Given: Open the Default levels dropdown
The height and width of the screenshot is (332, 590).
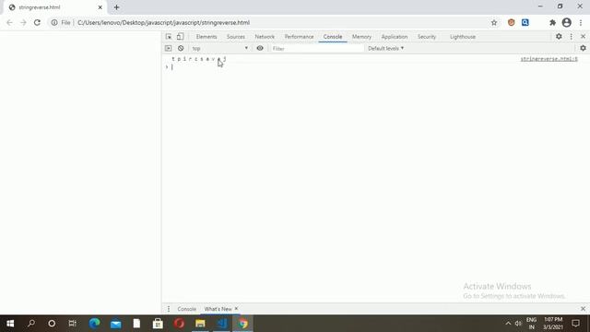Looking at the screenshot, I should [385, 48].
